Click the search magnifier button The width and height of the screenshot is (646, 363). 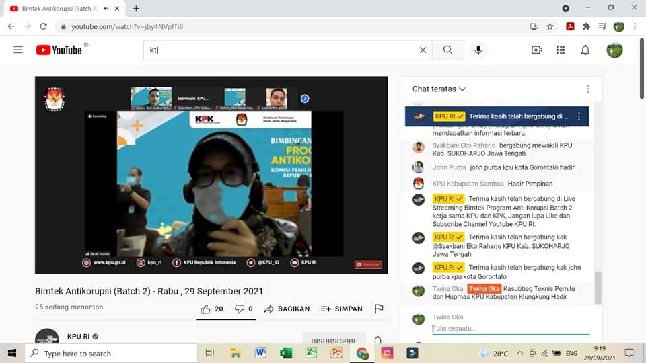pyautogui.click(x=447, y=50)
